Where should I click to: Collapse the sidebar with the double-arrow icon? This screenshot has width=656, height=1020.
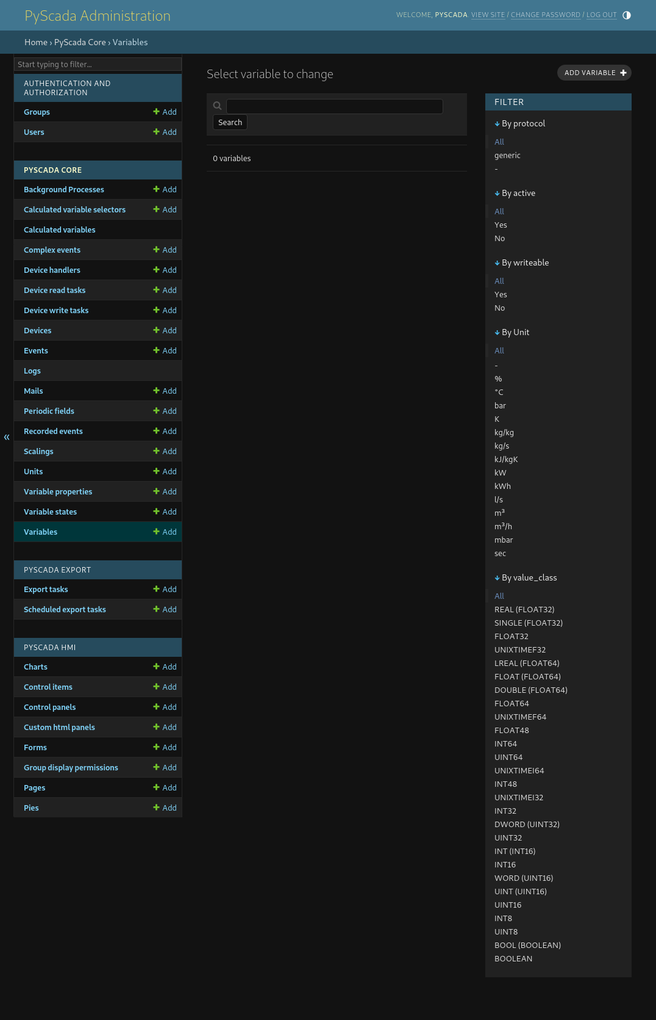(7, 437)
